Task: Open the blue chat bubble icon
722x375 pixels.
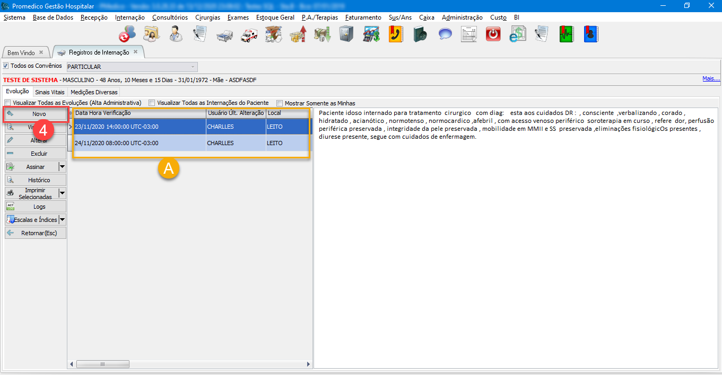Action: tap(445, 34)
